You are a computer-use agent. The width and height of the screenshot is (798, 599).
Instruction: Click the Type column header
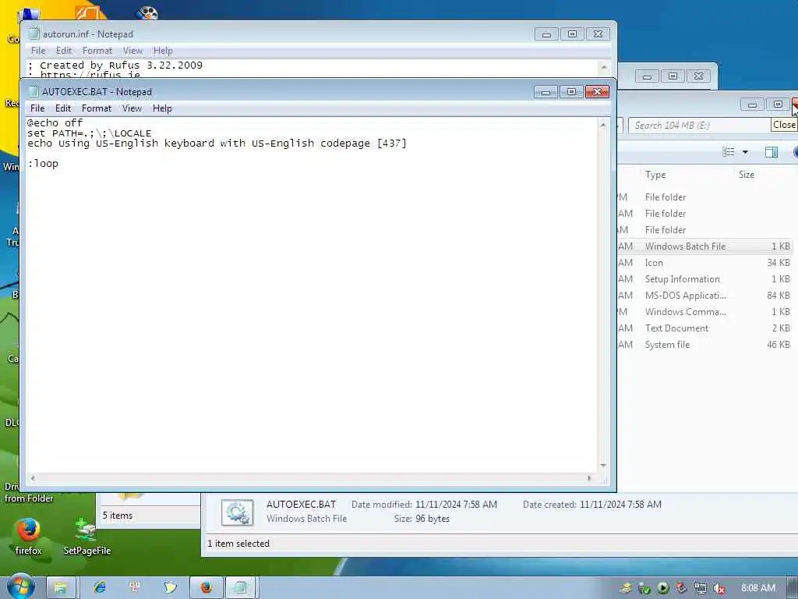point(655,175)
